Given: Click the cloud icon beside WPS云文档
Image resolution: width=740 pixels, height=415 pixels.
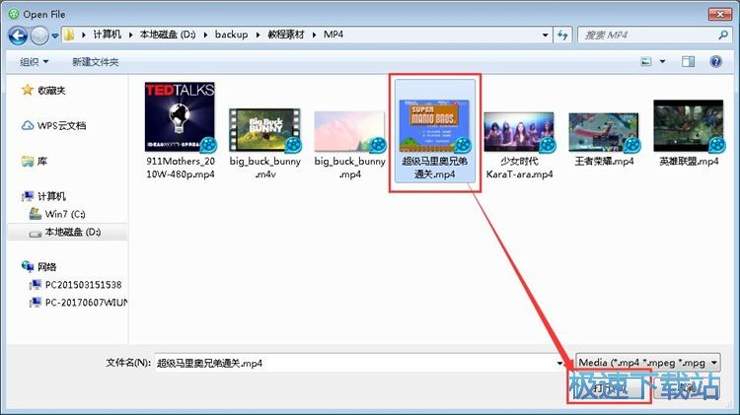Looking at the screenshot, I should 28,126.
